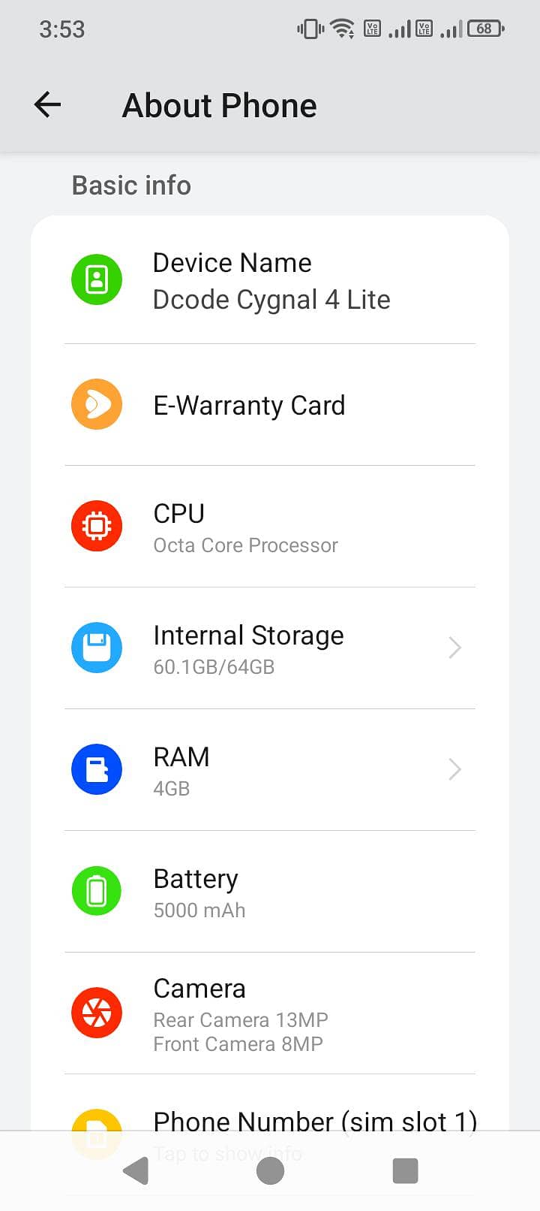This screenshot has height=1211, width=540.
Task: Tap the blue Internal Storage disk icon
Action: 97,648
